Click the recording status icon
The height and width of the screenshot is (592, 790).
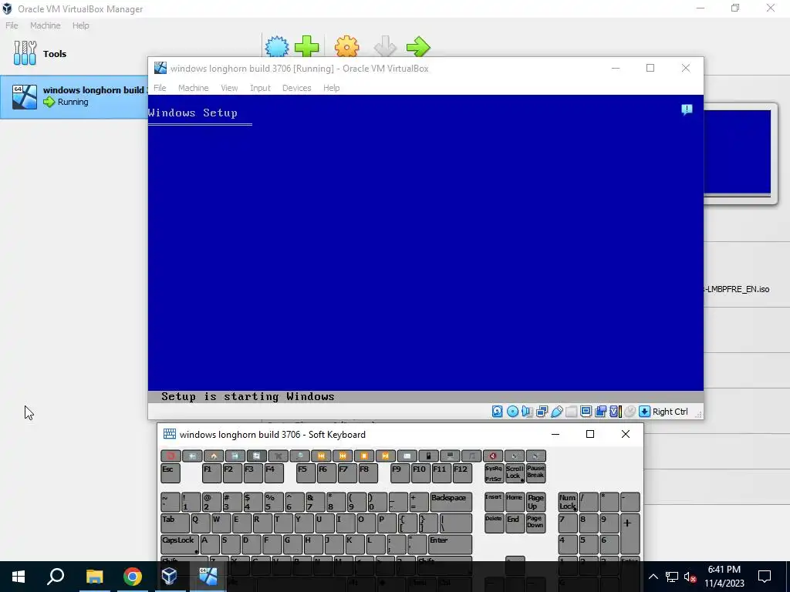tap(600, 412)
